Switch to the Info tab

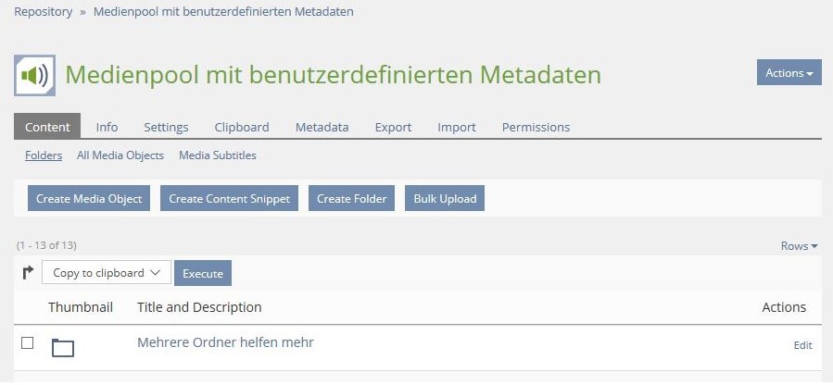[107, 127]
